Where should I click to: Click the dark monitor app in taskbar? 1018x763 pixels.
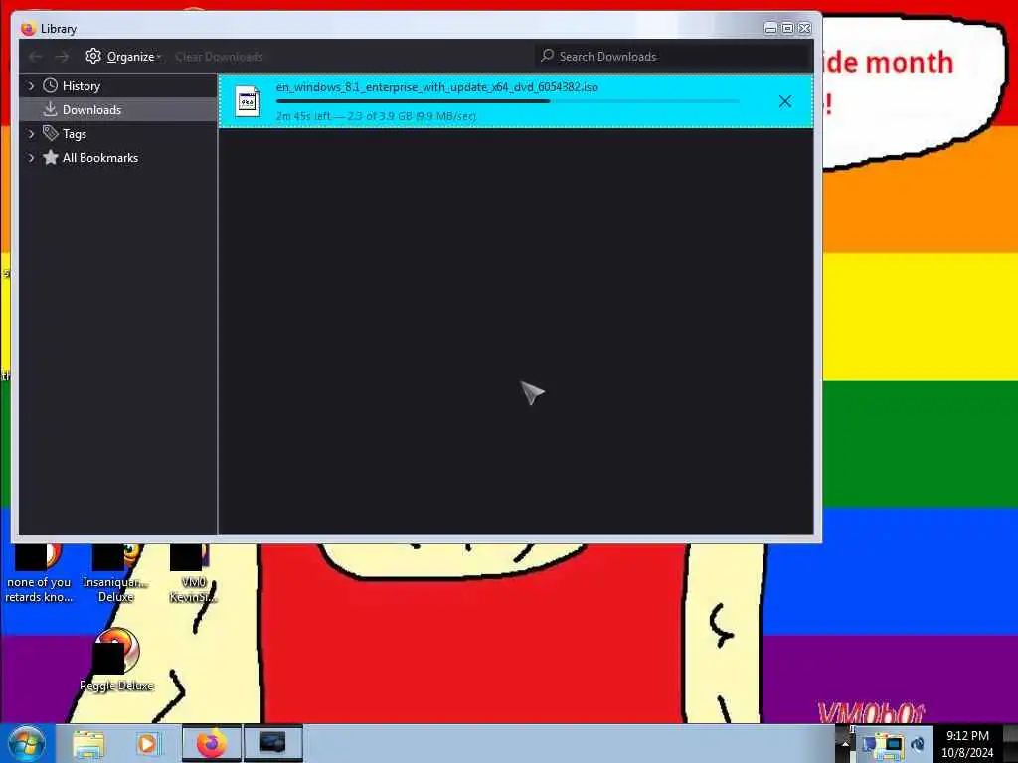tap(272, 743)
